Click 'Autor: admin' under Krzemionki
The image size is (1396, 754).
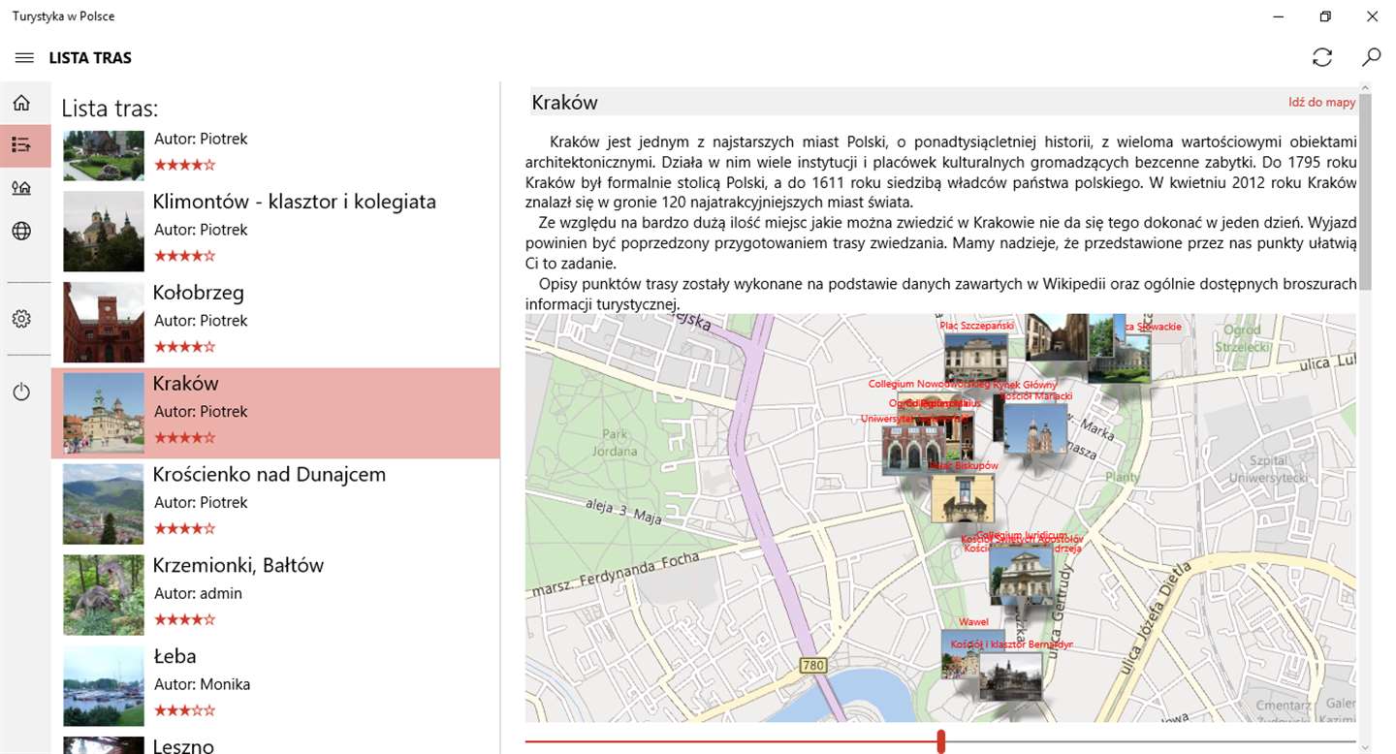198,593
